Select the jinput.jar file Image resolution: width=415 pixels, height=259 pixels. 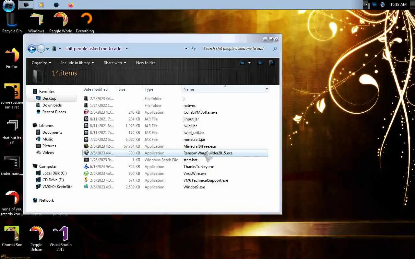click(x=175, y=119)
